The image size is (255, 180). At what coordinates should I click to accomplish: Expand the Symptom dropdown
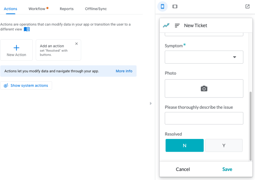pos(204,57)
